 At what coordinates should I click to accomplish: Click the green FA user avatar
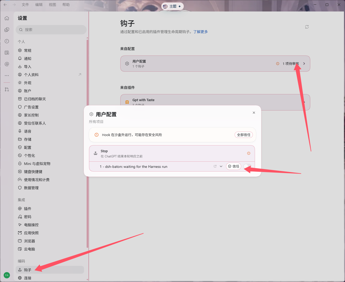click(x=7, y=275)
